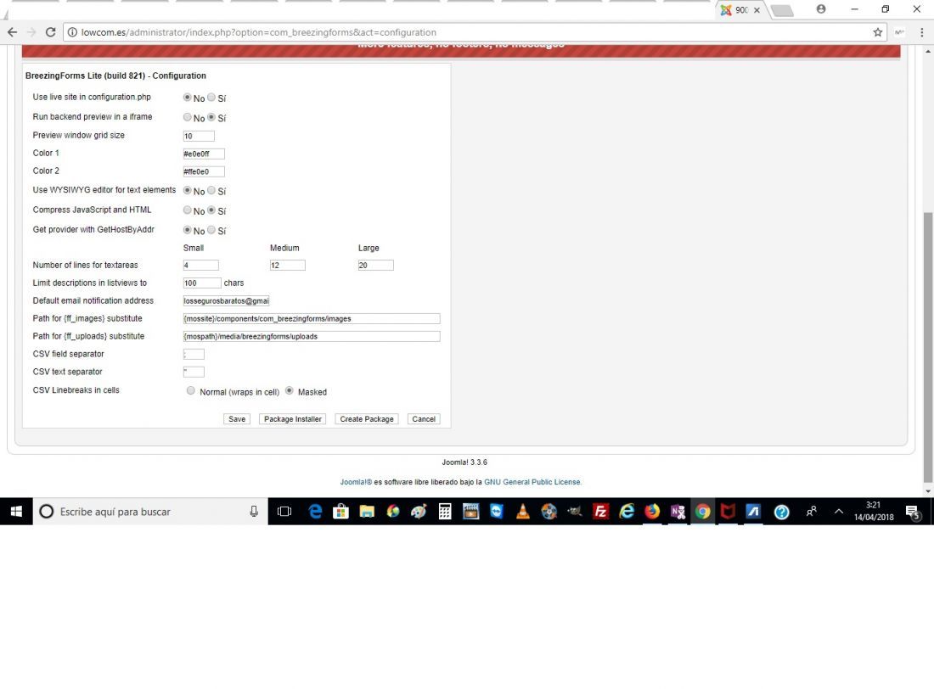Open a new tab with the blank tab button
The width and height of the screenshot is (934, 689).
click(x=782, y=10)
